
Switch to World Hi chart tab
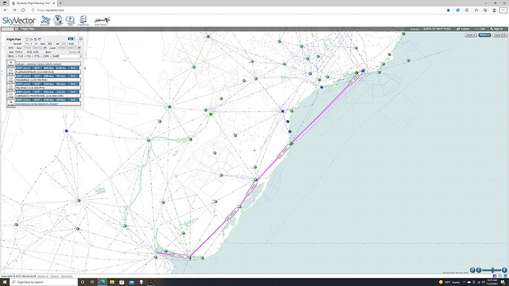pos(471,35)
